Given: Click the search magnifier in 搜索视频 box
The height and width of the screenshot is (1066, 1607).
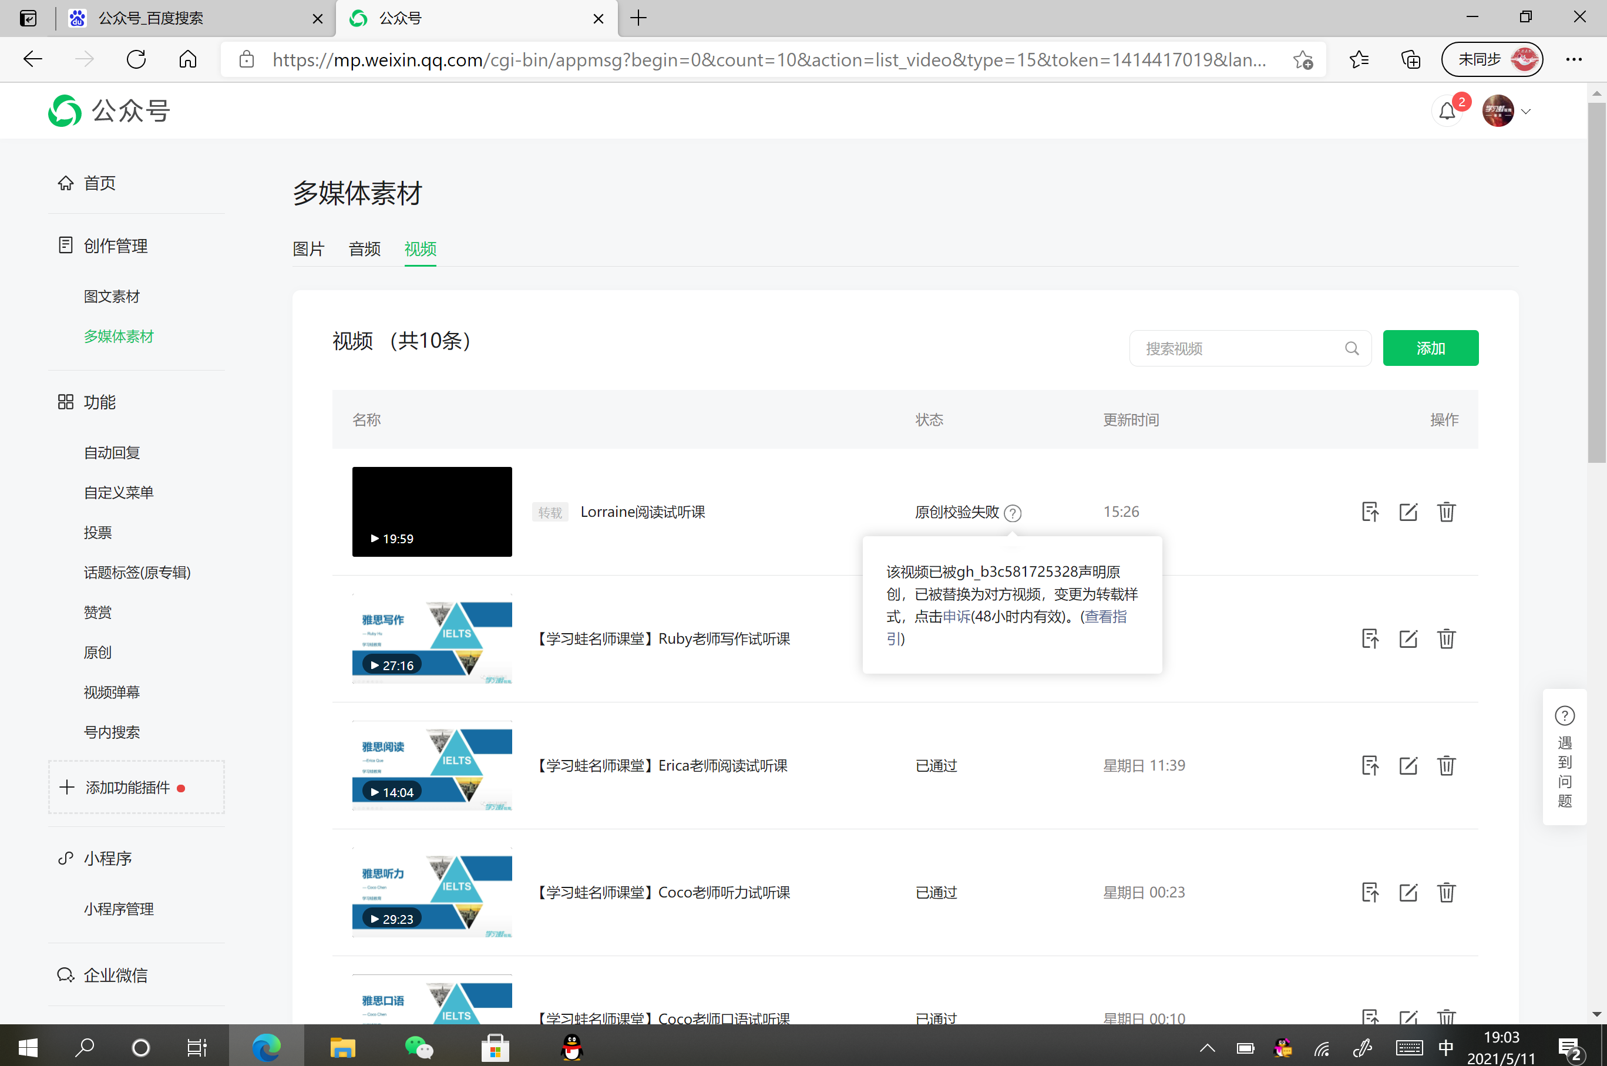Looking at the screenshot, I should point(1352,349).
